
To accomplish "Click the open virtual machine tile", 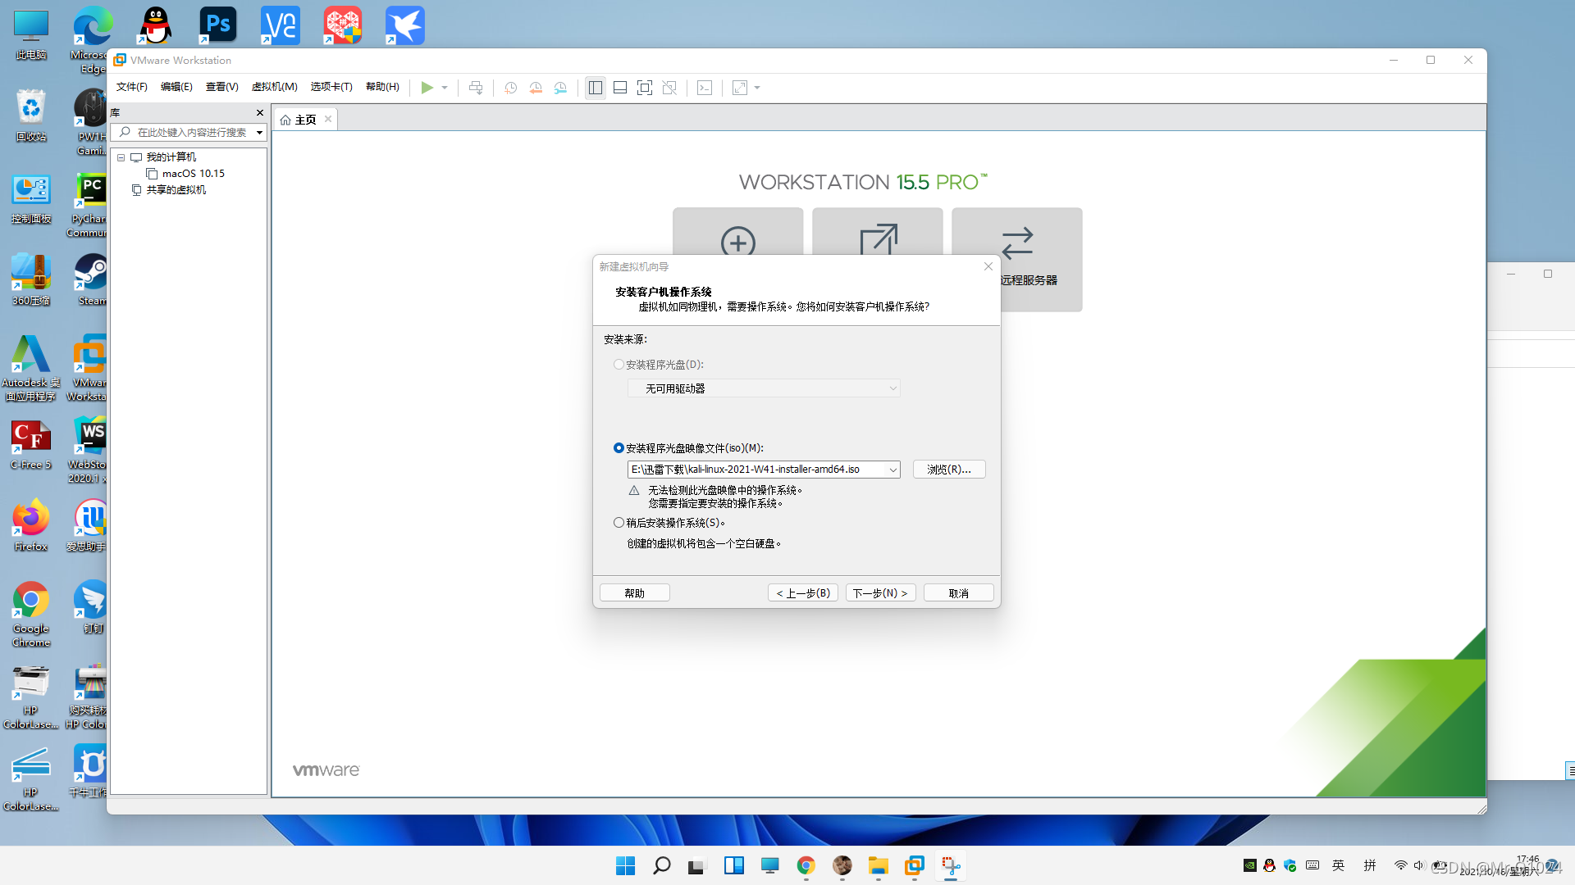I will tap(877, 231).
